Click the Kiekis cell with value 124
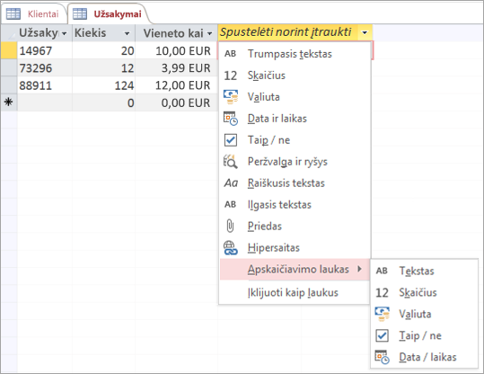The height and width of the screenshot is (374, 484). tap(104, 85)
